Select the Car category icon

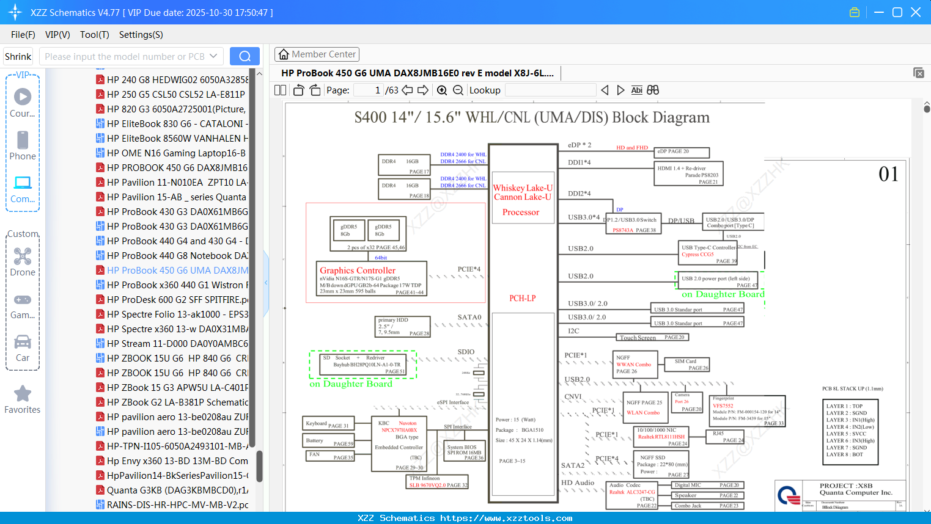23,341
